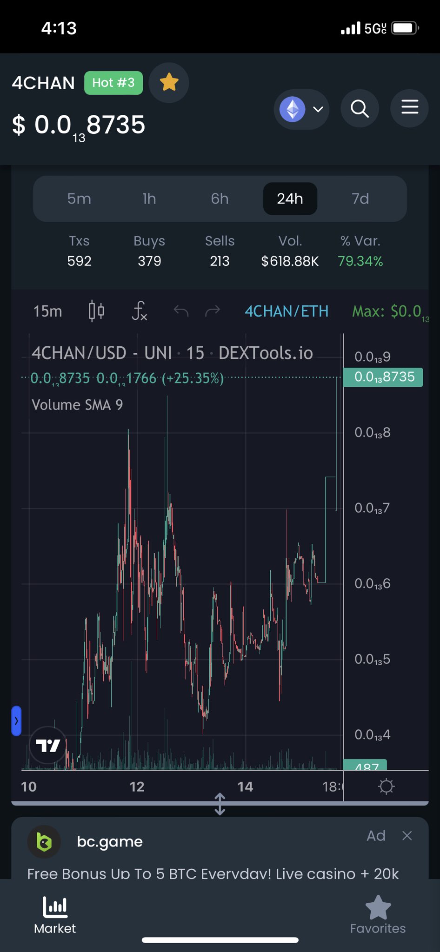Viewport: 440px width, 952px height.
Task: Tap the Hot #3 badge
Action: (x=113, y=83)
